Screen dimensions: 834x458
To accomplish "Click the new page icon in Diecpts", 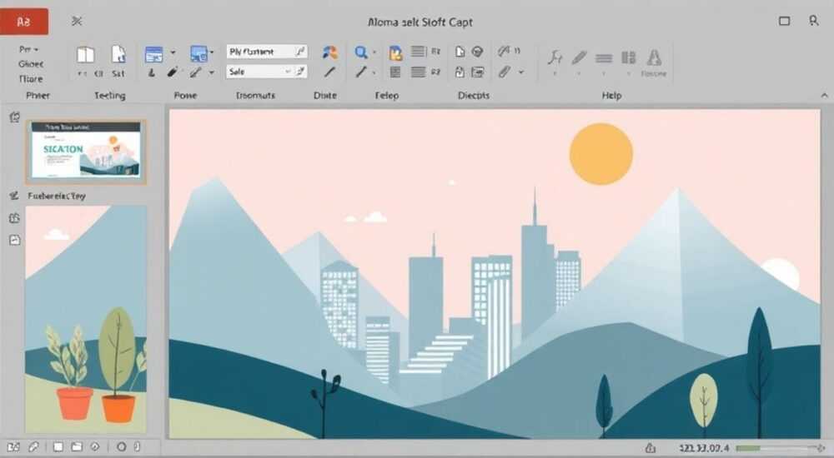I will tap(460, 52).
